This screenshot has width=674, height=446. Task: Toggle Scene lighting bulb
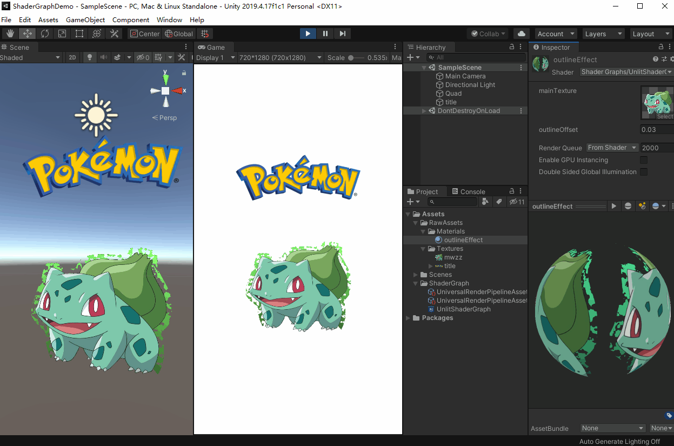[90, 57]
